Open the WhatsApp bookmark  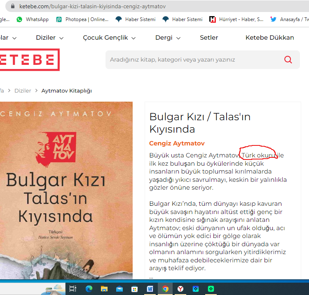click(x=33, y=19)
